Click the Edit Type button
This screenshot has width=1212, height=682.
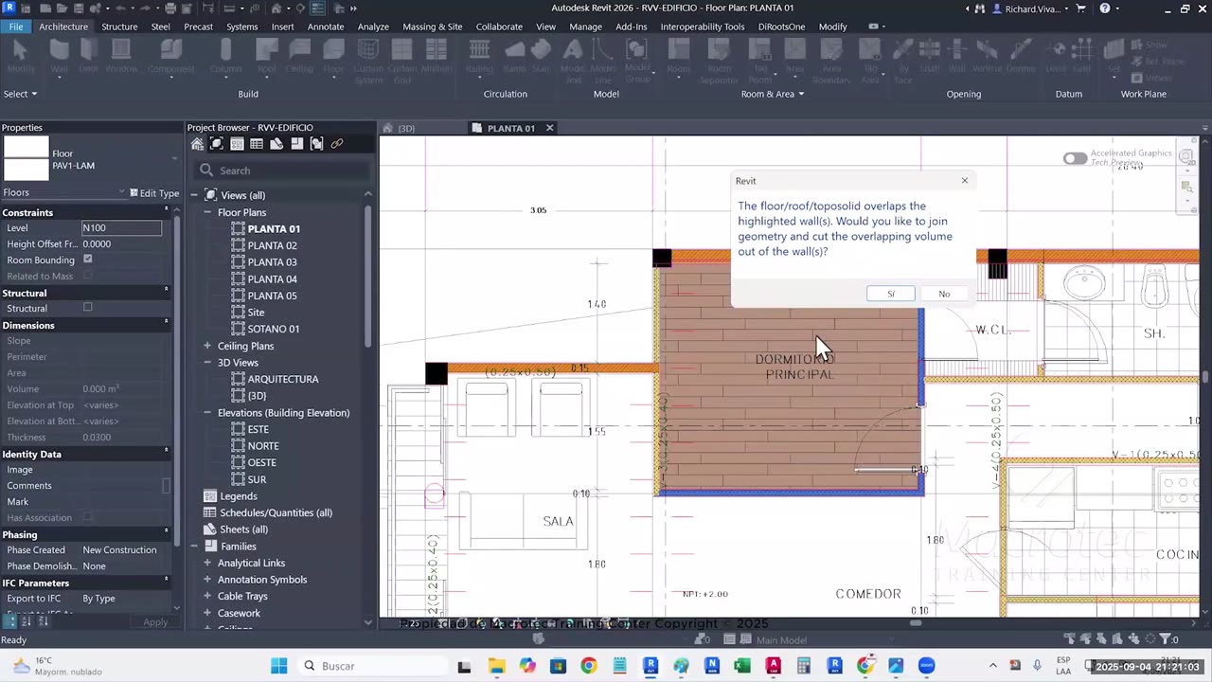(x=154, y=193)
